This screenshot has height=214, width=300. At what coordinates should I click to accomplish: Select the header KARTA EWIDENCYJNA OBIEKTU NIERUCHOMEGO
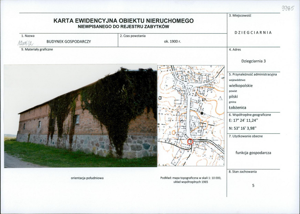click(123, 21)
